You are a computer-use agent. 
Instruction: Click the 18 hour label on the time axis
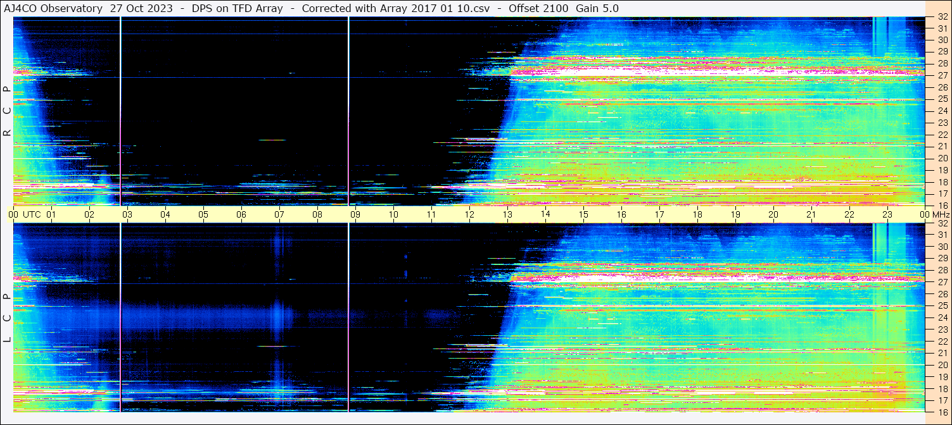pyautogui.click(x=697, y=214)
